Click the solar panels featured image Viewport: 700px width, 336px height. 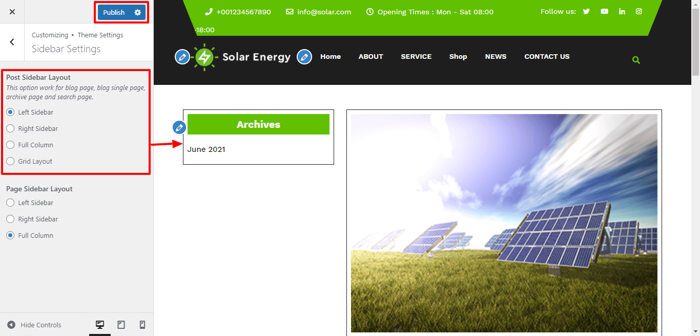[x=504, y=223]
